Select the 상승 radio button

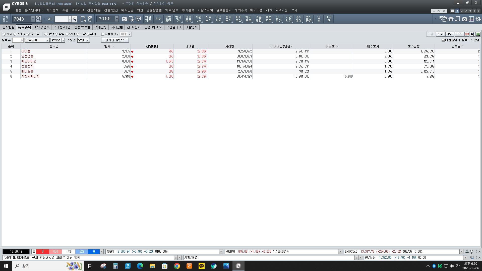pyautogui.click(x=56, y=34)
